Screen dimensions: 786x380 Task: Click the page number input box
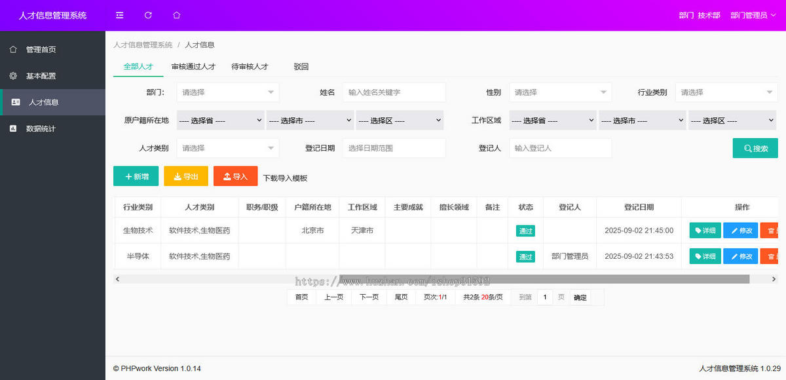click(545, 297)
